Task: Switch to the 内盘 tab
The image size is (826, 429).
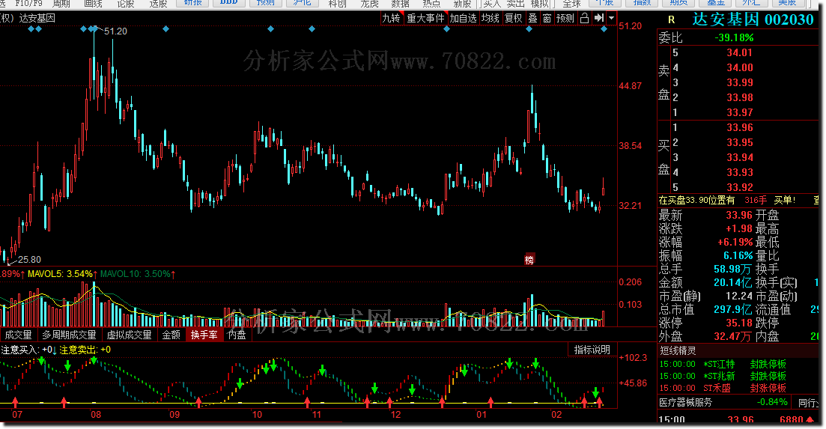Action: coord(237,335)
